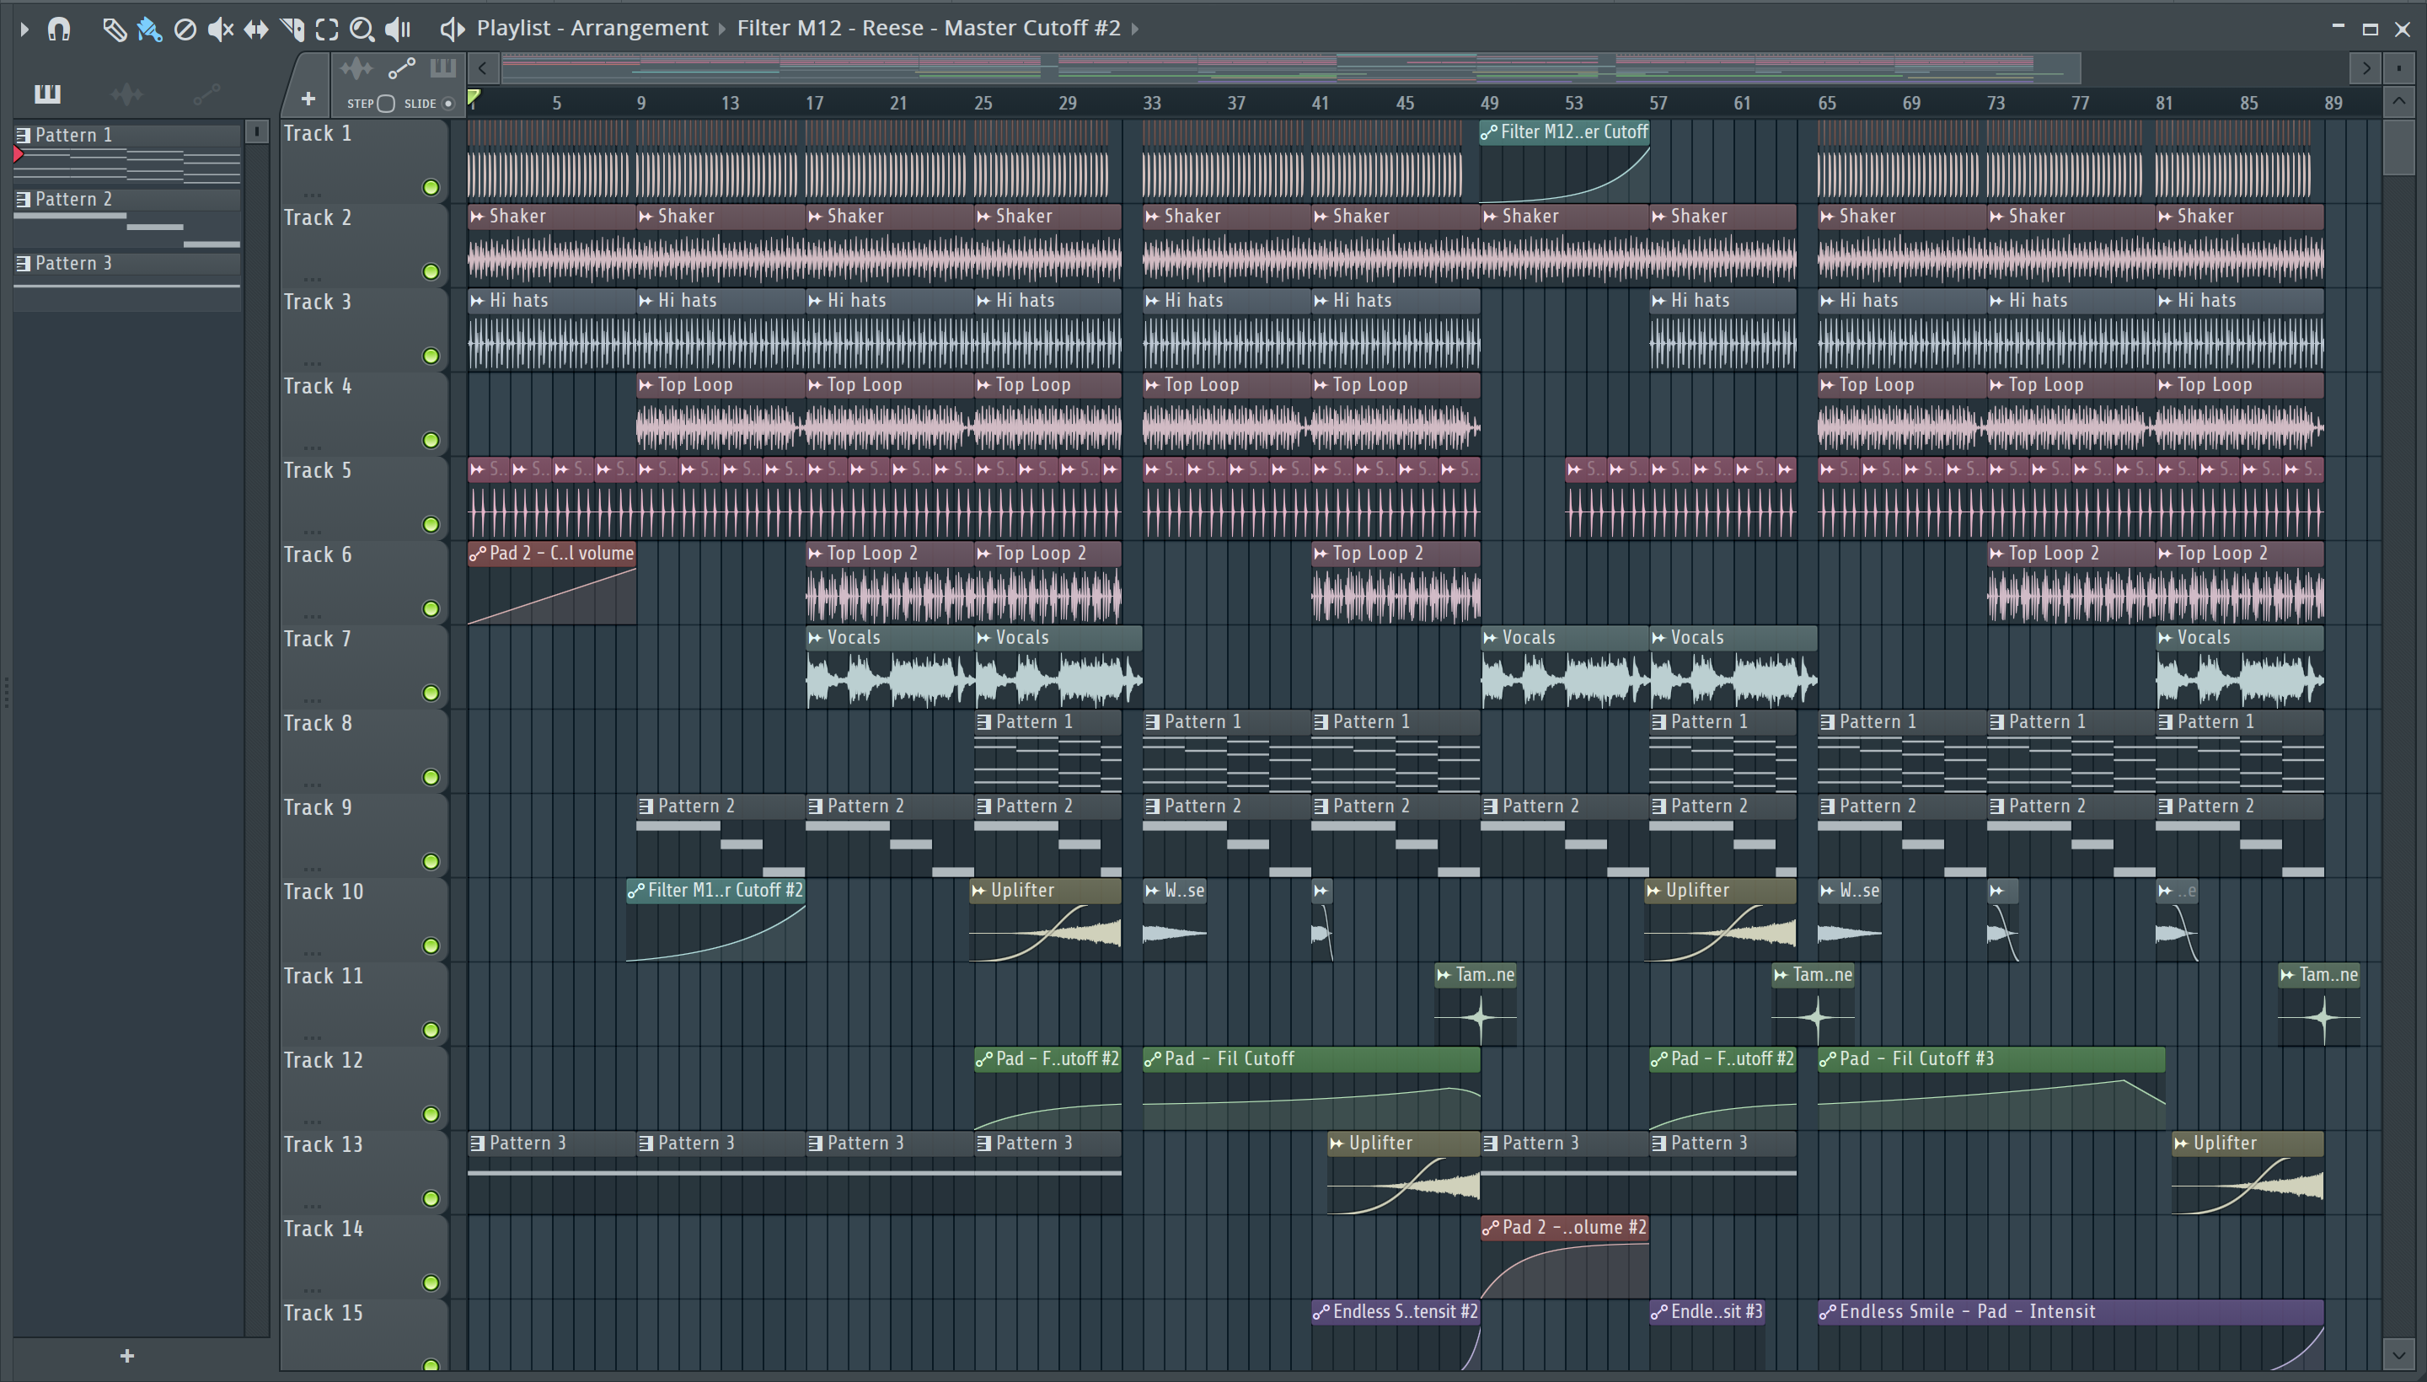Open the Playlist - Arrangement breadcrumb
The width and height of the screenshot is (2427, 1382).
tap(592, 28)
